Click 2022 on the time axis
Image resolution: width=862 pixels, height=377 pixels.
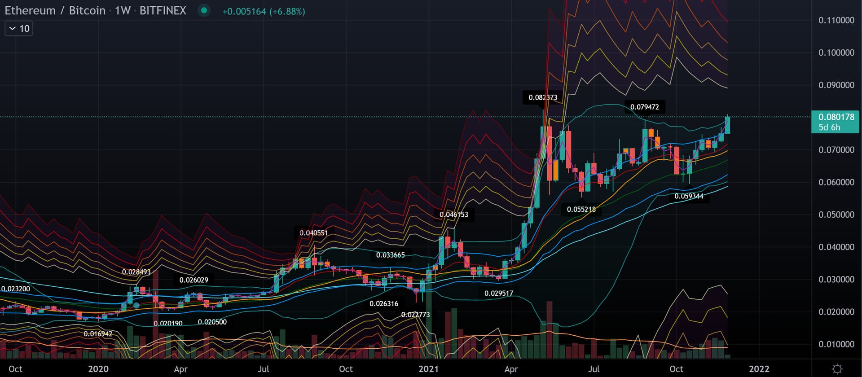(x=759, y=368)
